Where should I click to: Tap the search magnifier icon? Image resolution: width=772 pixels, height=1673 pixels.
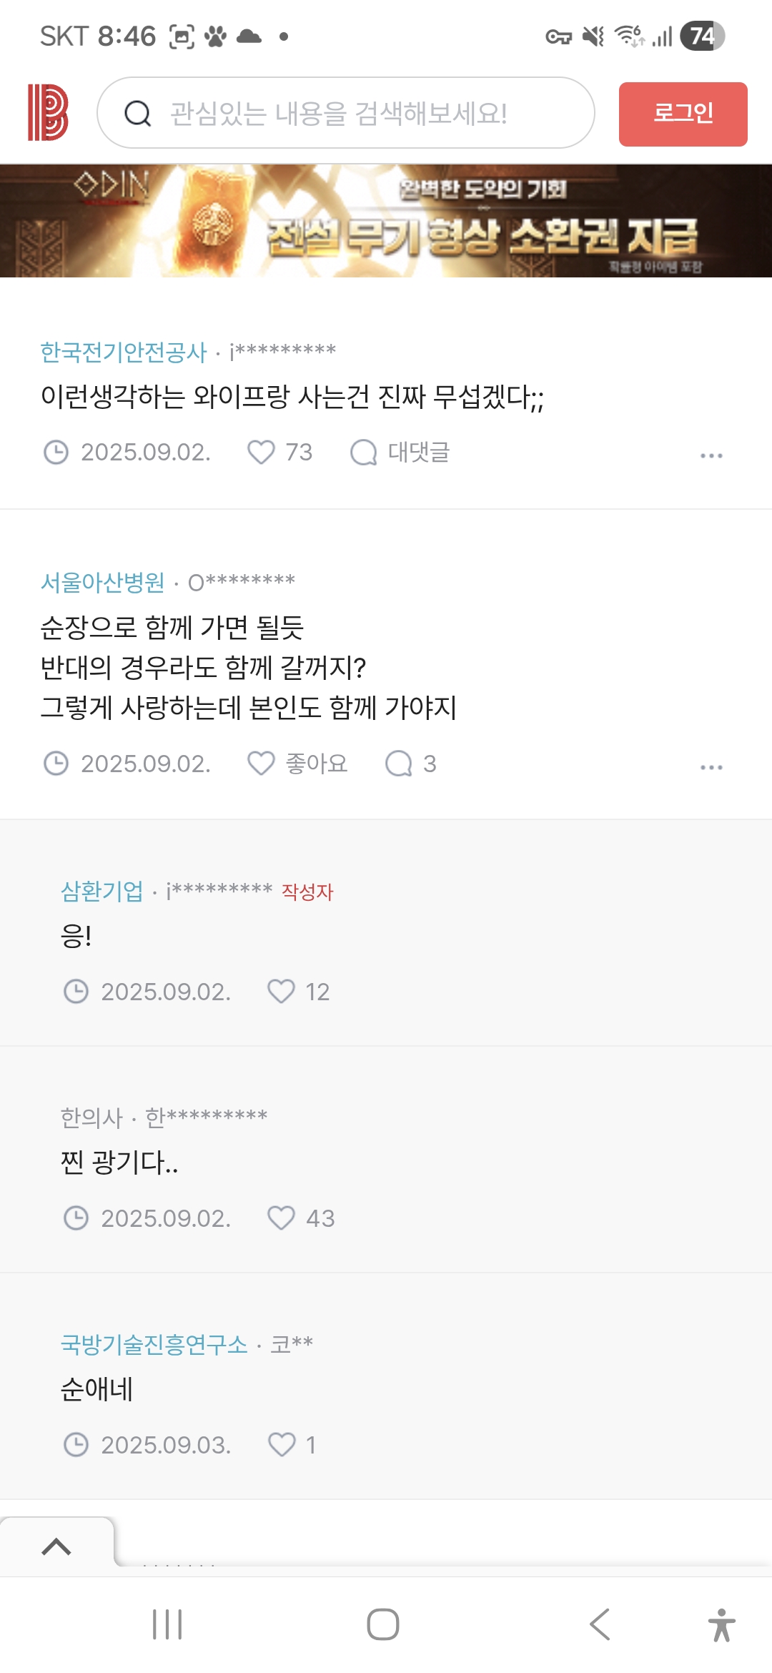pos(137,113)
